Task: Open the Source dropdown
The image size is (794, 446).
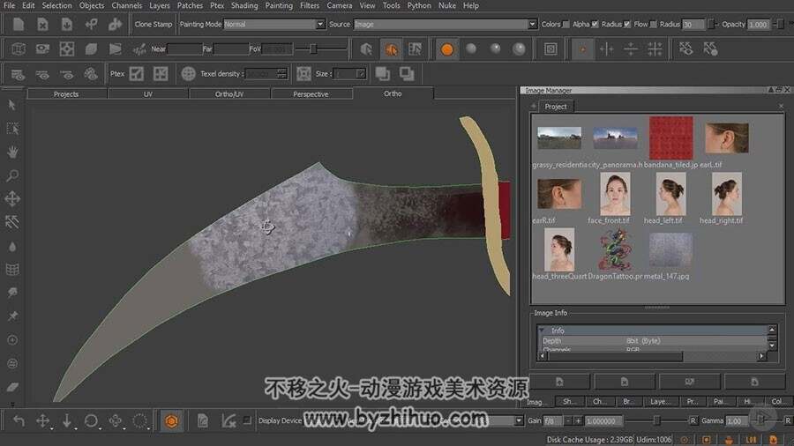Action: tap(445, 25)
